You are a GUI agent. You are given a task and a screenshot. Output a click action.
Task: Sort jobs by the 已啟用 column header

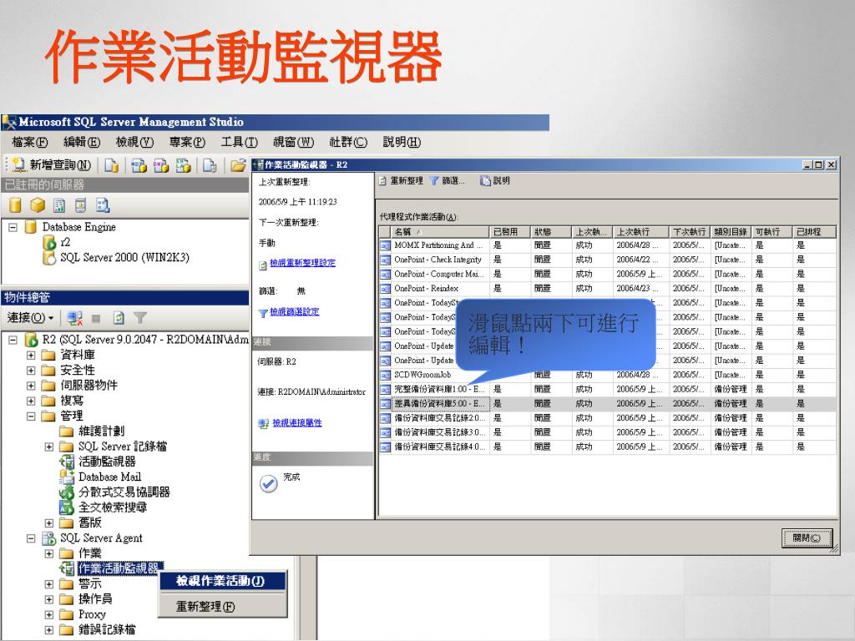[x=509, y=232]
